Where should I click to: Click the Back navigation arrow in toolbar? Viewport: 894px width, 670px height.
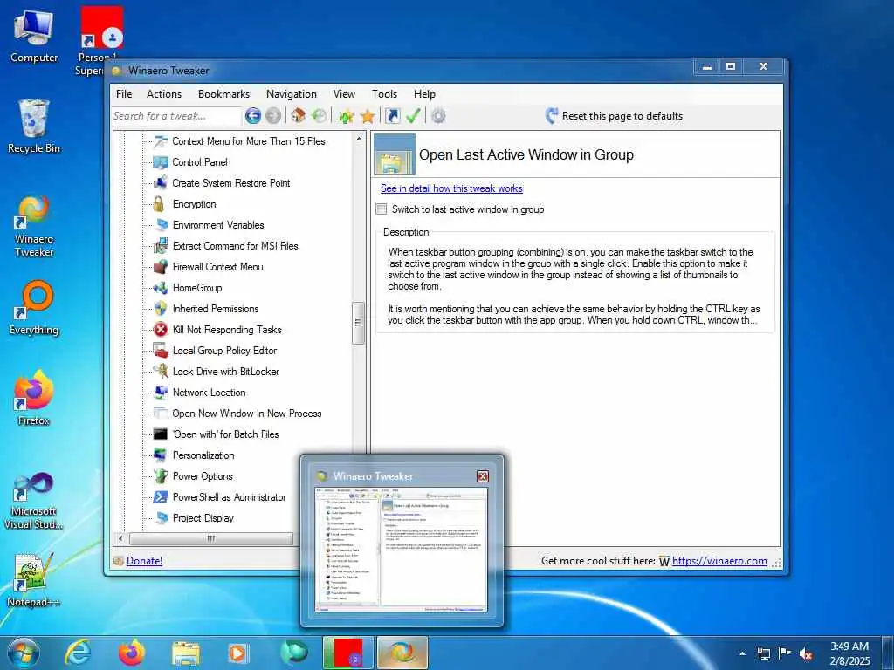click(253, 116)
